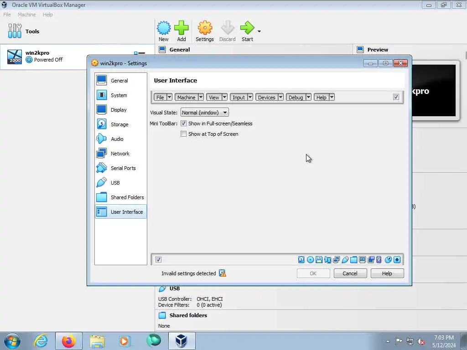
Task: Click the optical disk status bar indicator
Action: tap(310, 259)
